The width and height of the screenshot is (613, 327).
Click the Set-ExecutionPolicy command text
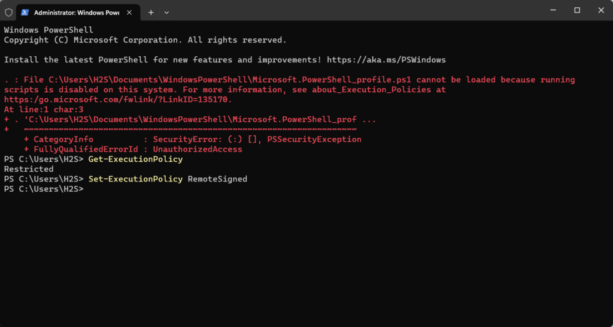tap(135, 179)
